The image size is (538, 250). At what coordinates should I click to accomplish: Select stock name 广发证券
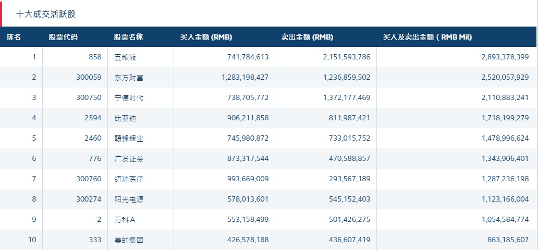pos(129,158)
